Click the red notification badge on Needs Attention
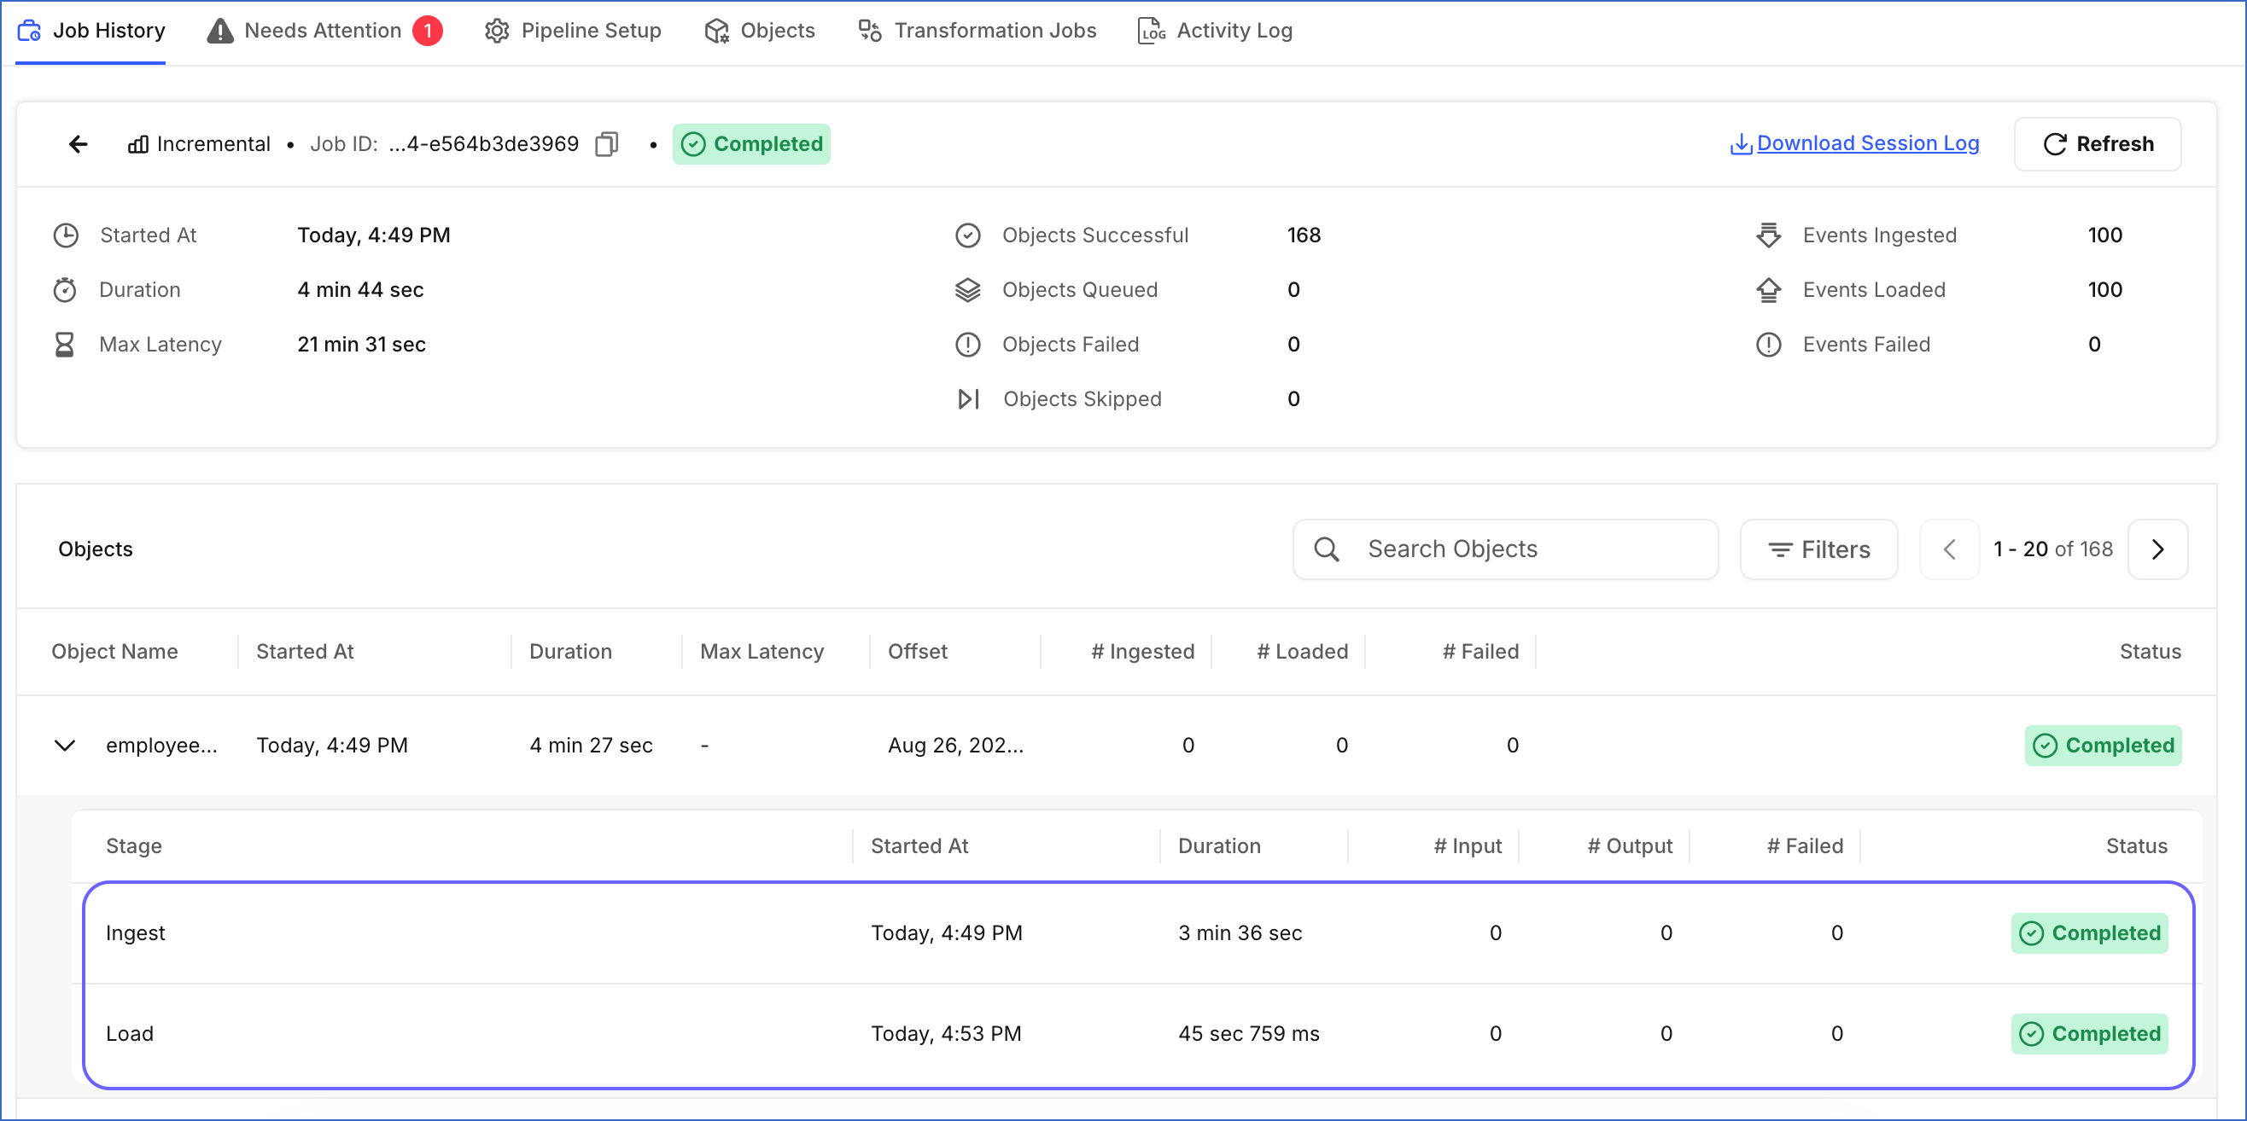The image size is (2247, 1121). point(428,31)
